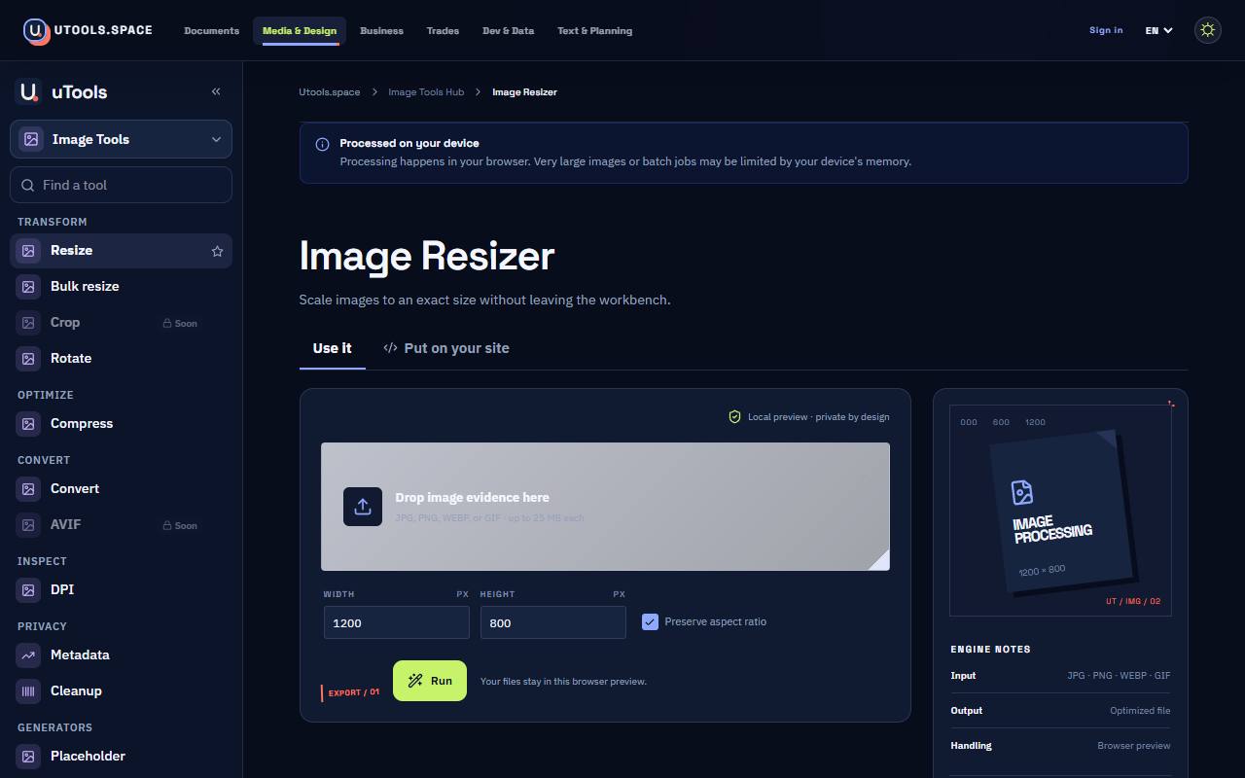Click the Rotate tool icon
Image resolution: width=1245 pixels, height=778 pixels.
pos(28,359)
